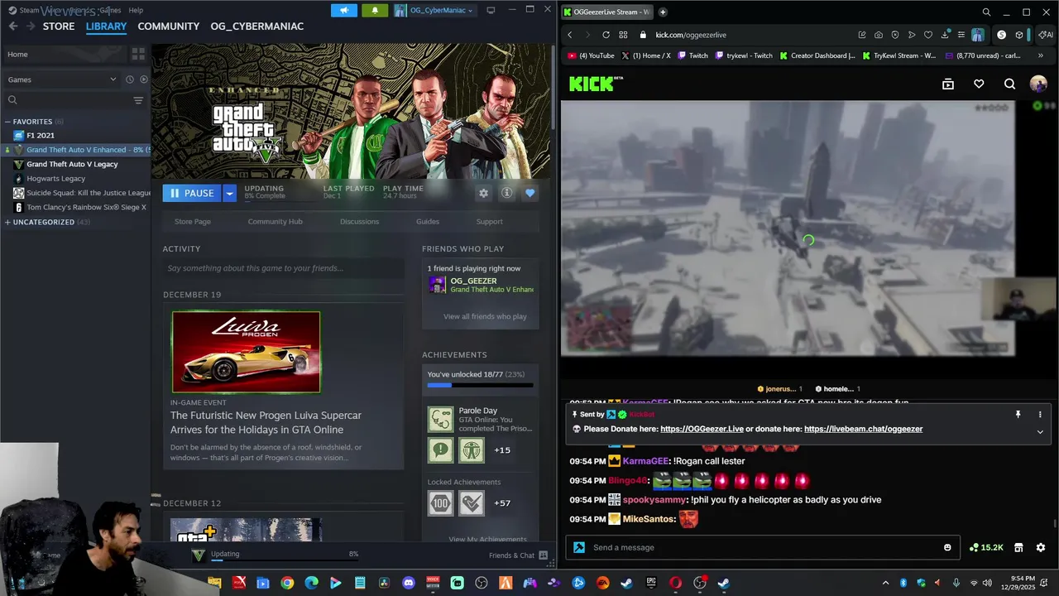Collapse the FAVORITES category
The image size is (1059, 596).
click(x=32, y=122)
